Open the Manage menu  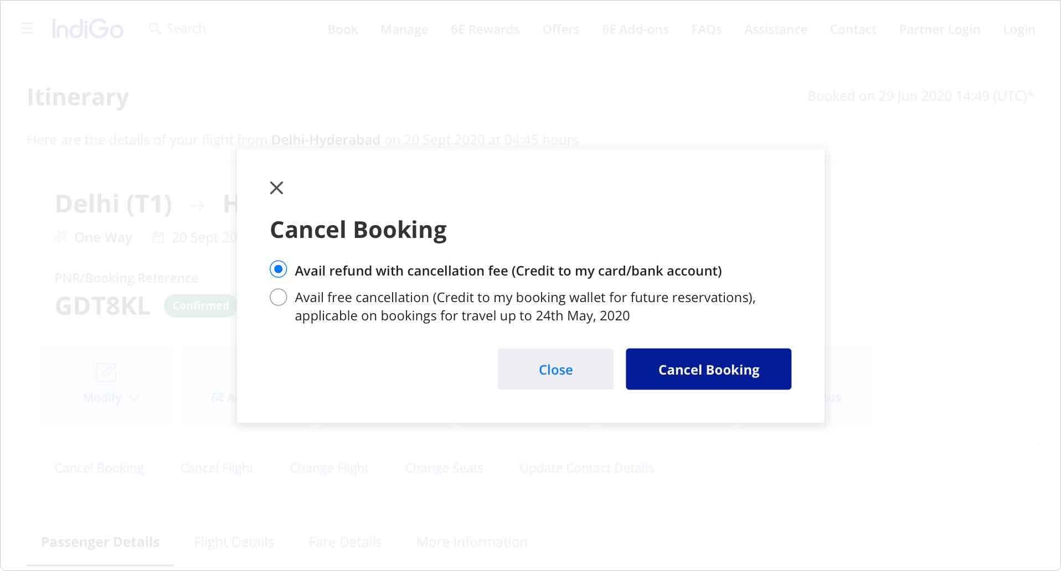pyautogui.click(x=404, y=29)
